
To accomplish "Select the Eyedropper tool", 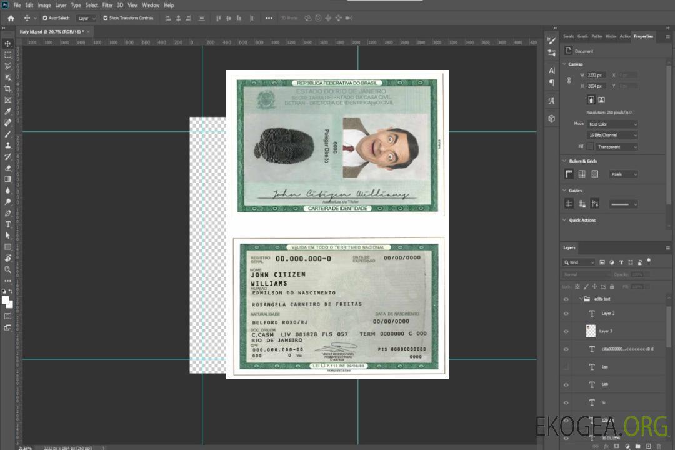I will click(x=7, y=111).
